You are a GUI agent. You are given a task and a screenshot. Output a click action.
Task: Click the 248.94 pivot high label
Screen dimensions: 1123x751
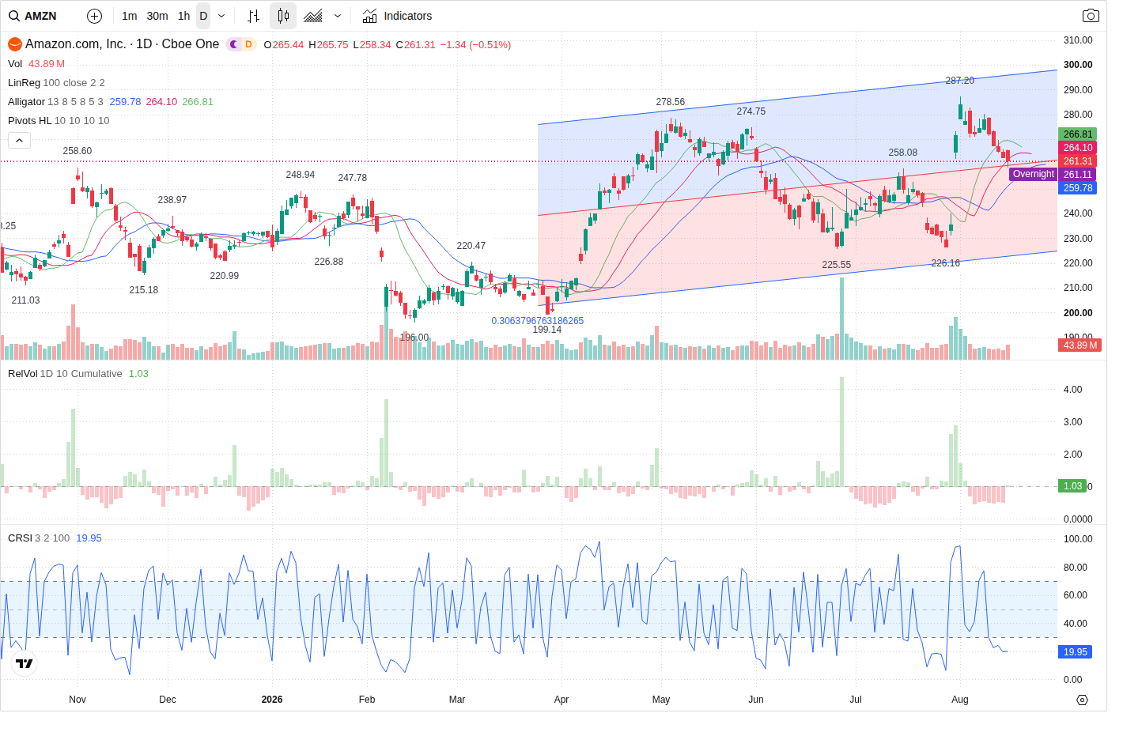pos(300,175)
